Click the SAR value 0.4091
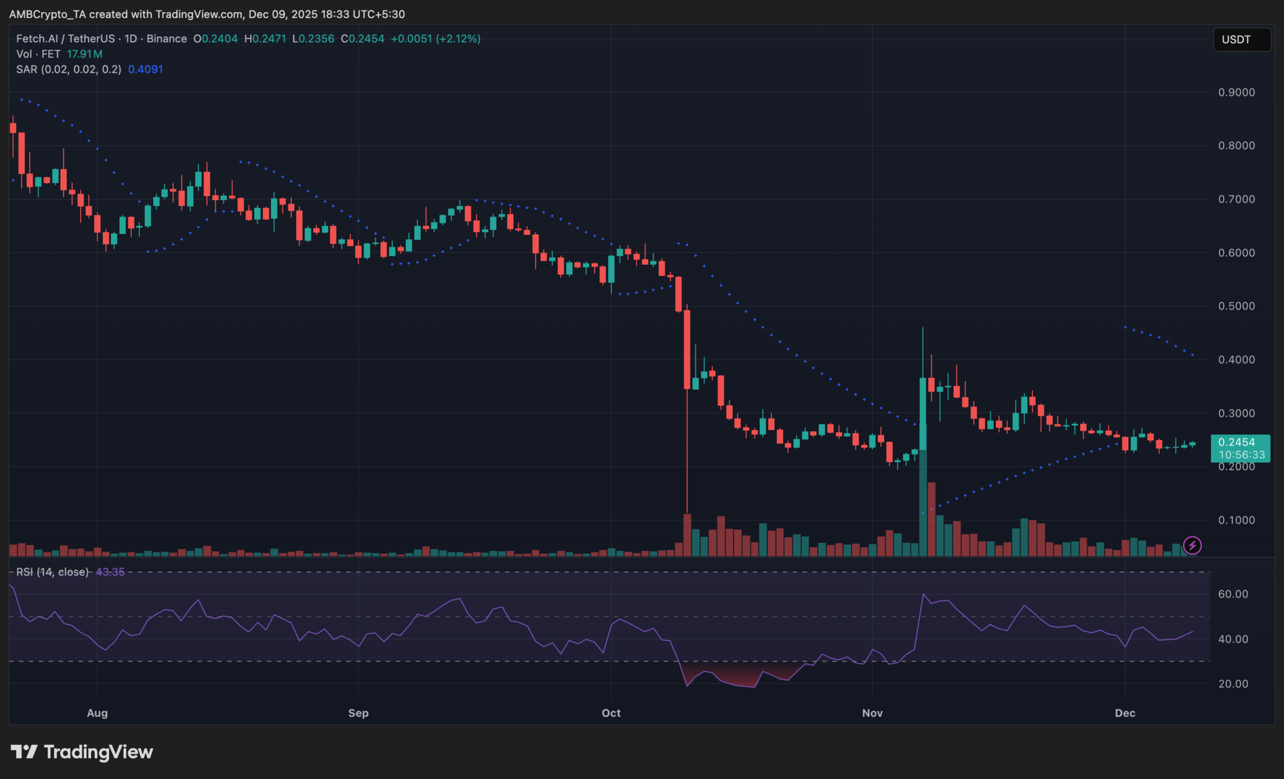 (145, 70)
